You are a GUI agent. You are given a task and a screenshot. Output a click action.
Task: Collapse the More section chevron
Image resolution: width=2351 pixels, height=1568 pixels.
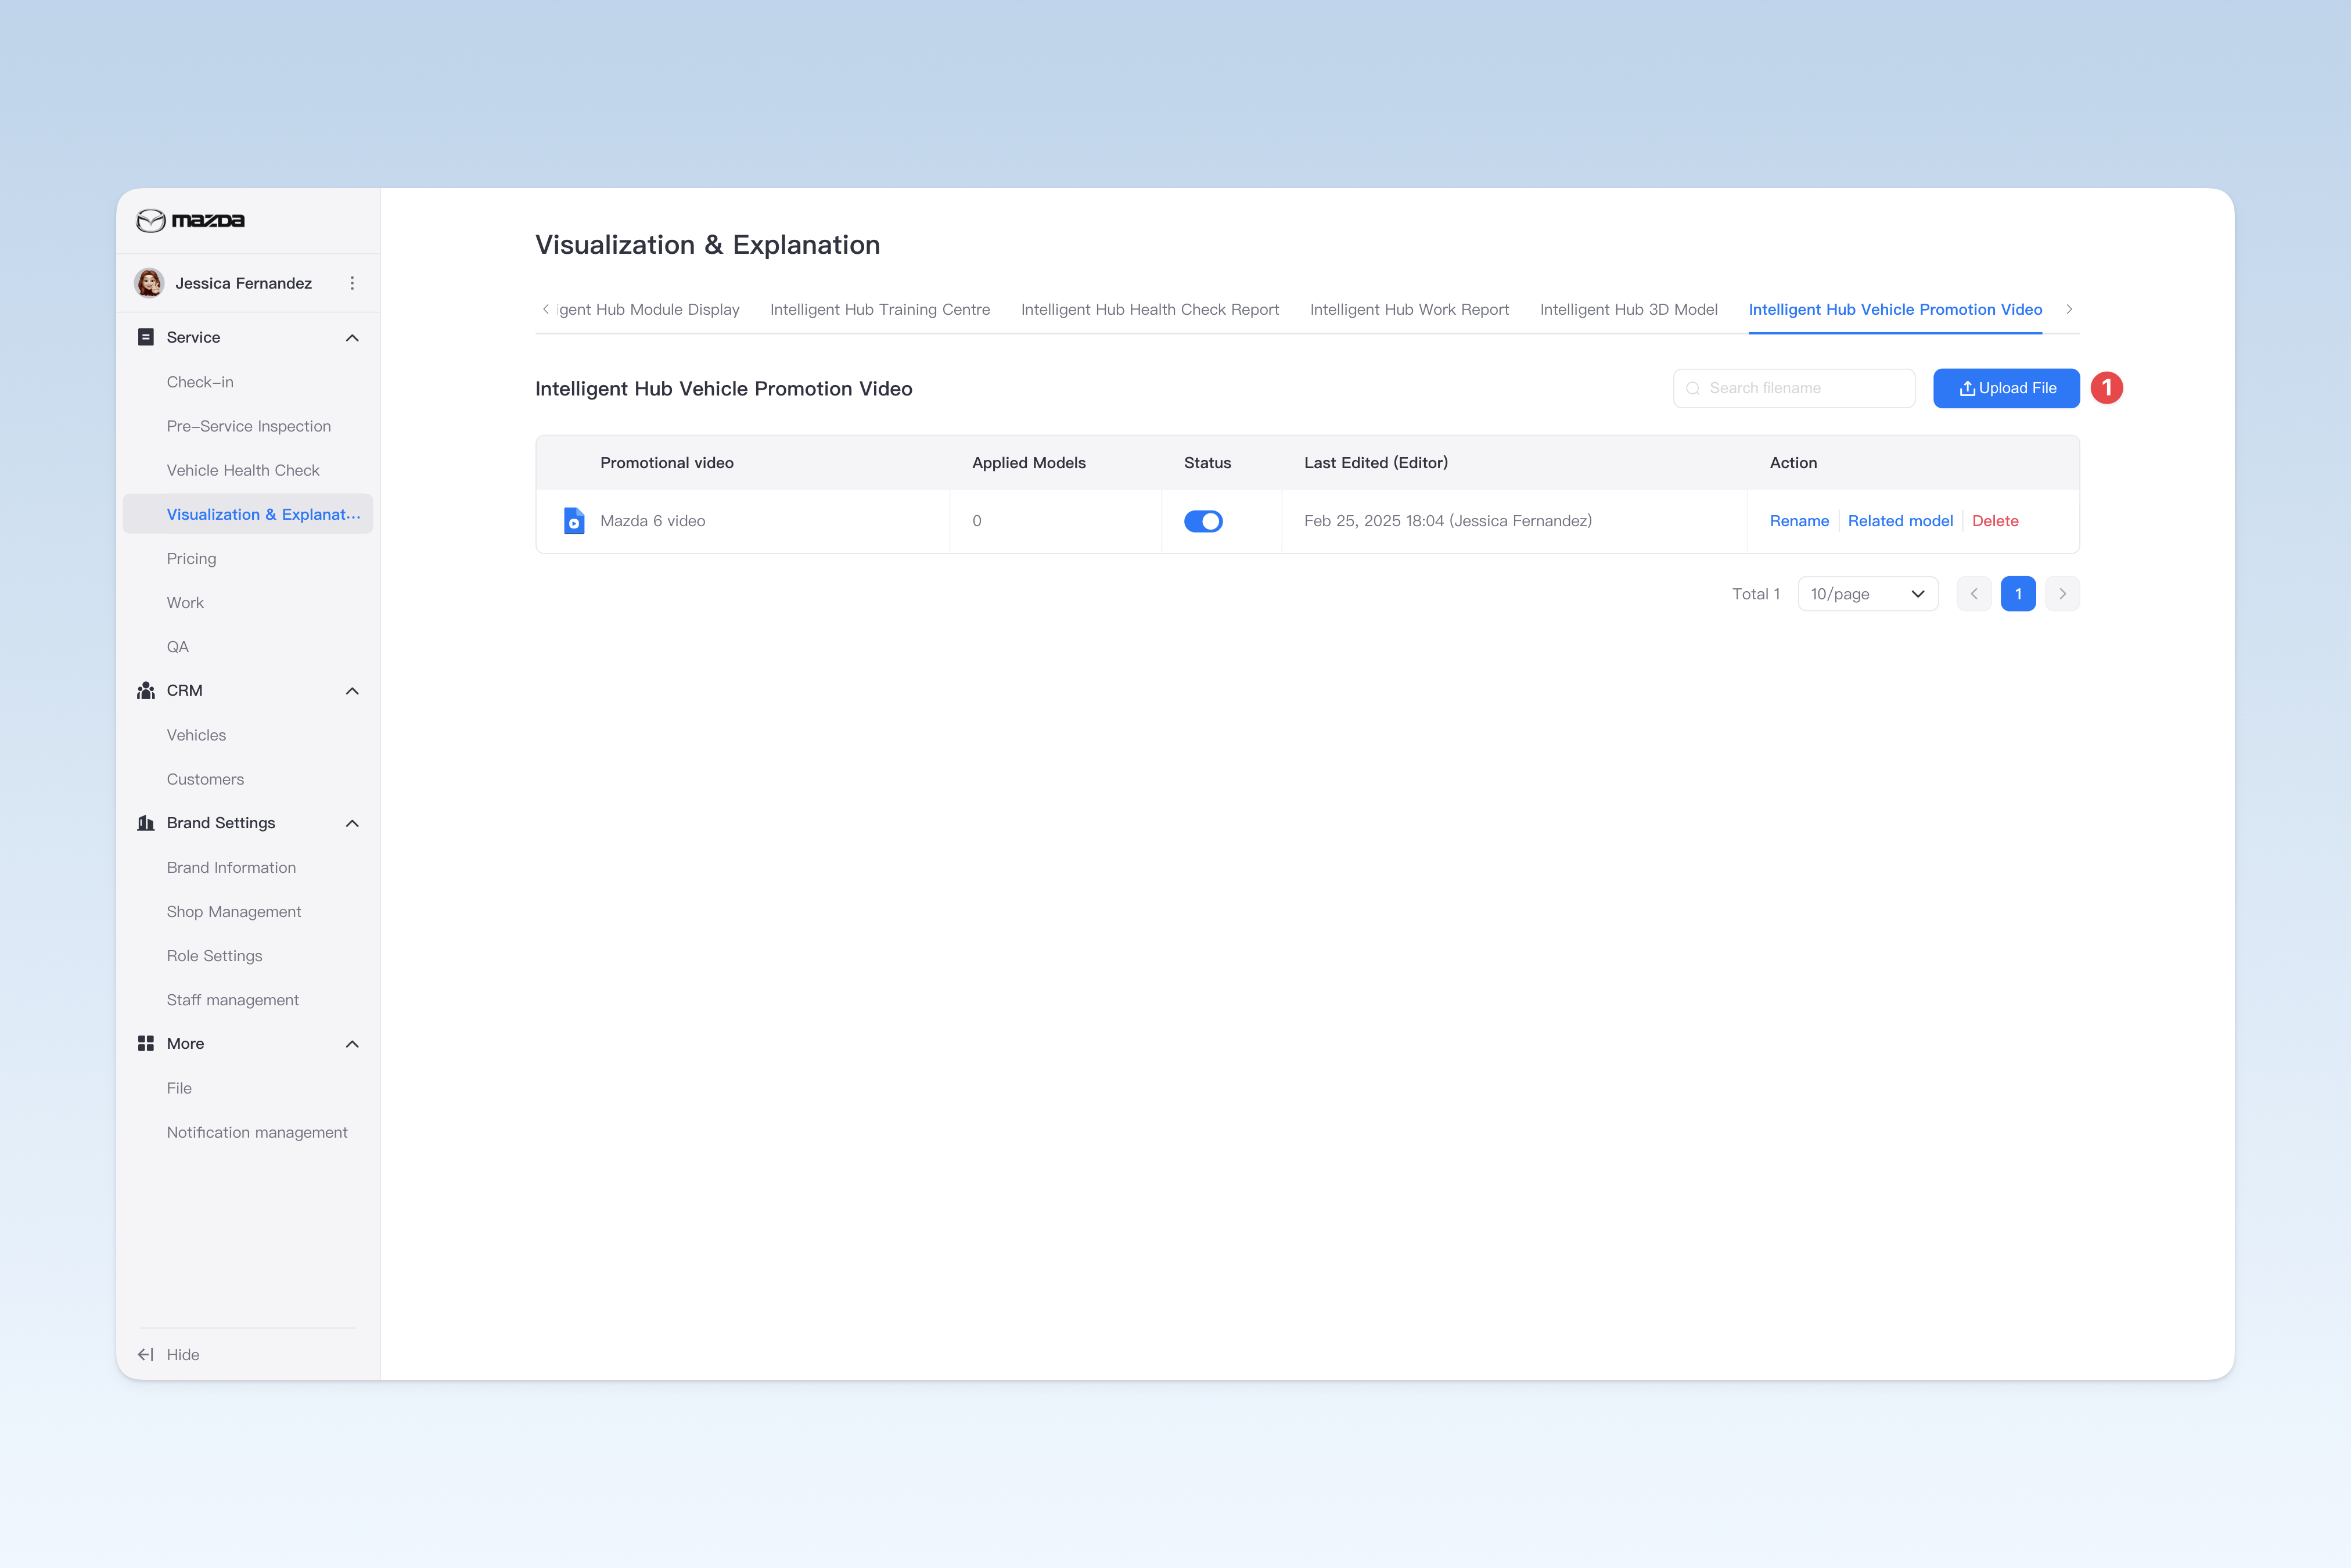pos(352,1044)
